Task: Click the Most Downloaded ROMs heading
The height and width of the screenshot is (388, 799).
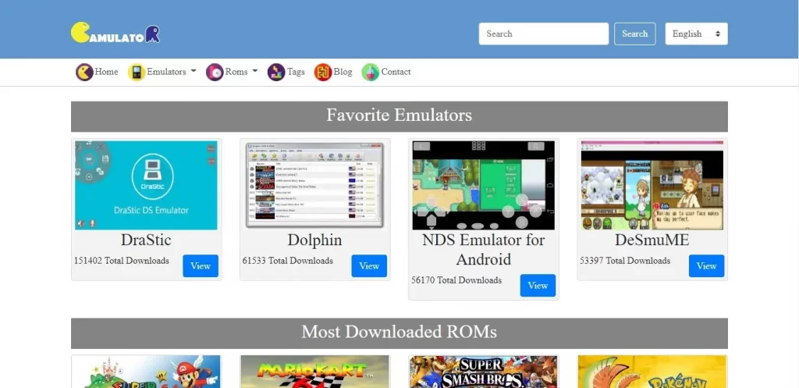Action: pos(399,332)
